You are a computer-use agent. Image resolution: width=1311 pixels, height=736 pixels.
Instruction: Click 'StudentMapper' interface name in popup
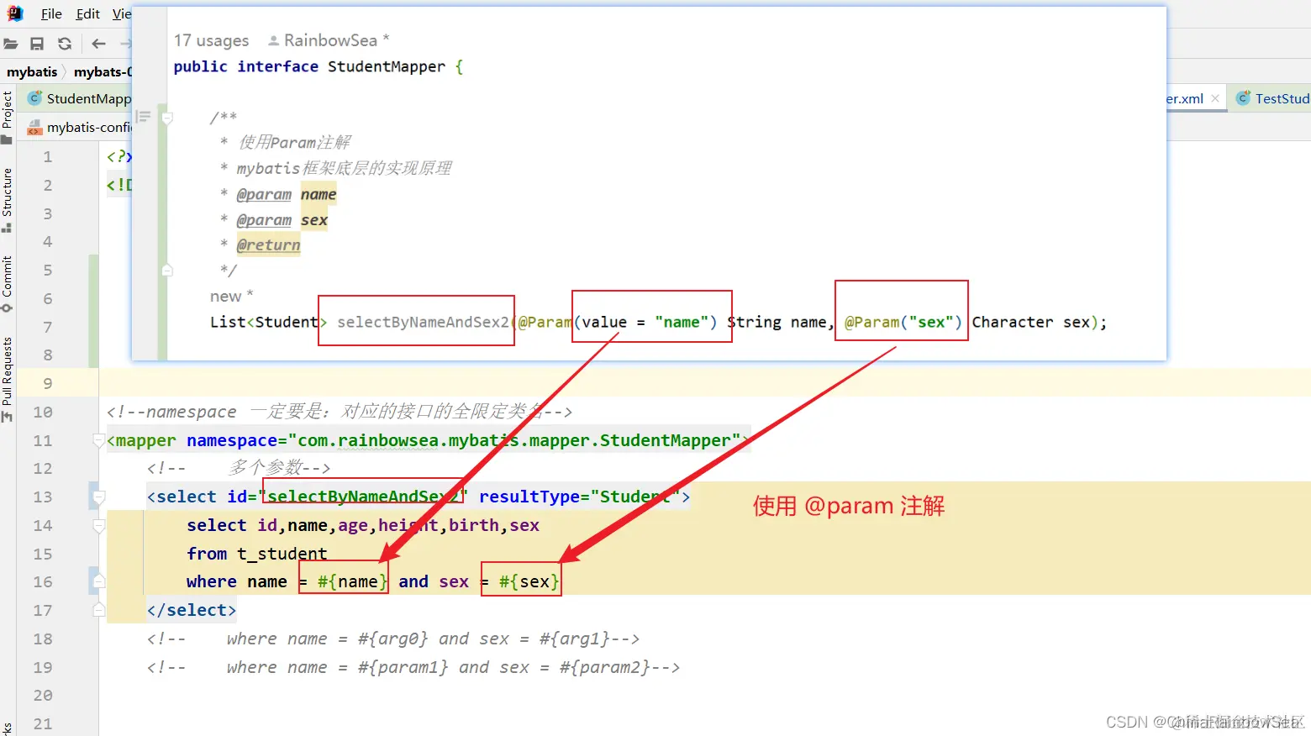point(387,66)
